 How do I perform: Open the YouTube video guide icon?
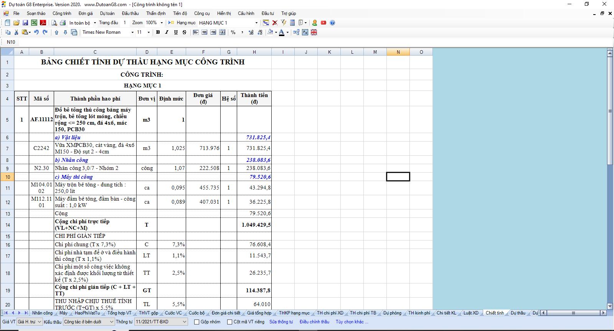324,23
